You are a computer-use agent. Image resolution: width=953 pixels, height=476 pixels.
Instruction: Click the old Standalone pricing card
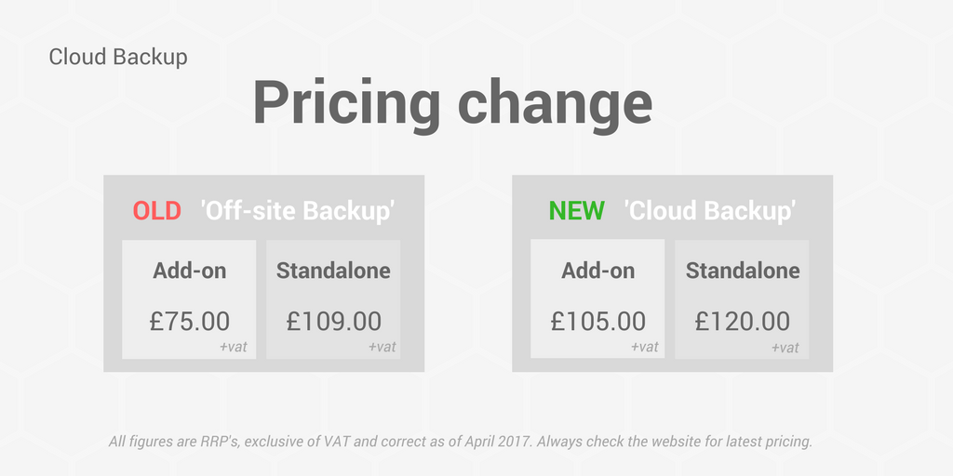pos(333,299)
